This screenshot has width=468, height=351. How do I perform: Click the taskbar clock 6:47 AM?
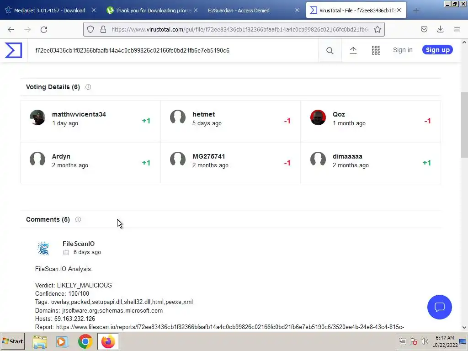point(445,338)
